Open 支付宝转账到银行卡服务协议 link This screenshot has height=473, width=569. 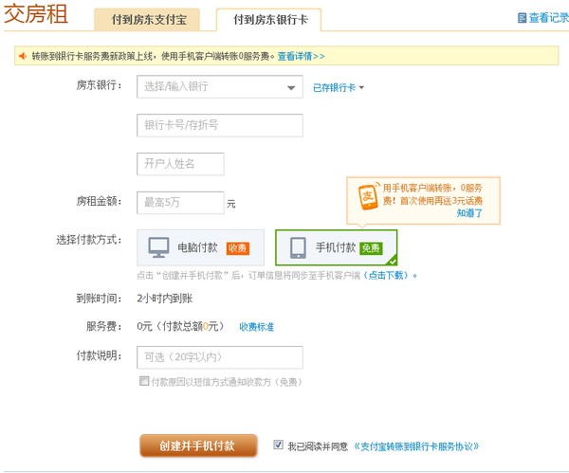[416, 446]
